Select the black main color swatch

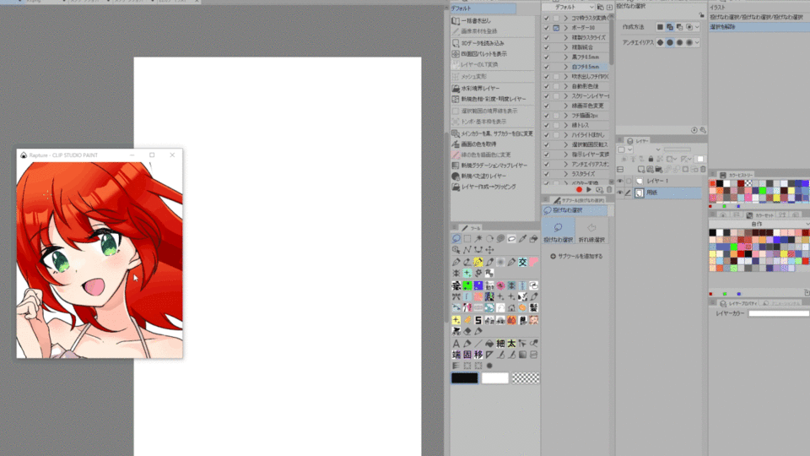point(464,378)
